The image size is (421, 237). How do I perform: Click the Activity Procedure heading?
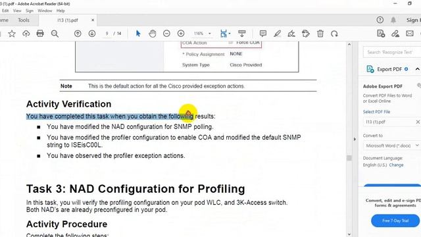pyautogui.click(x=67, y=224)
